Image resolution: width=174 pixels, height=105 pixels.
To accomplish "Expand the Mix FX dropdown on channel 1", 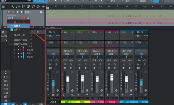I will (x=59, y=32).
